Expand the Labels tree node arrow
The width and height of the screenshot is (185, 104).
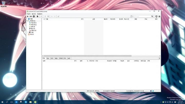coord(28,32)
